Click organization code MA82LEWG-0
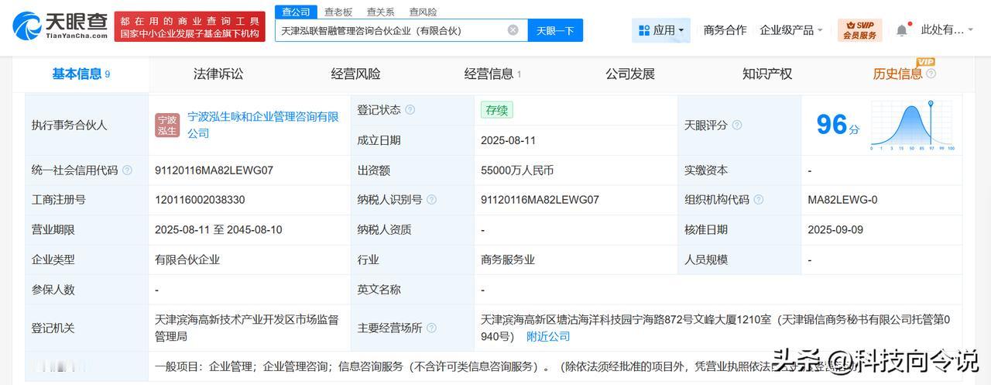 [x=842, y=200]
